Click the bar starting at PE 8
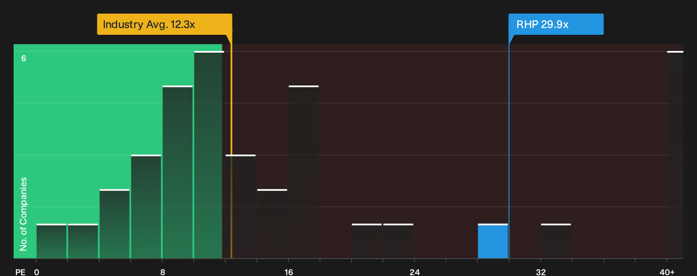Viewport: 697px width, 276px height. tap(177, 172)
